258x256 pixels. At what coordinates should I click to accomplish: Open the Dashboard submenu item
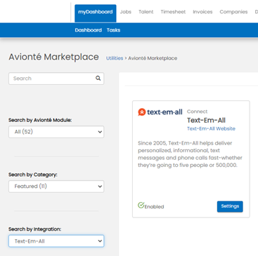(x=89, y=30)
